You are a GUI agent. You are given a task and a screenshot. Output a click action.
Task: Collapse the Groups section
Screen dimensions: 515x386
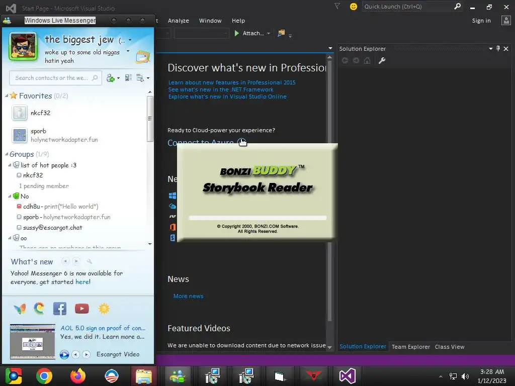tap(6, 154)
